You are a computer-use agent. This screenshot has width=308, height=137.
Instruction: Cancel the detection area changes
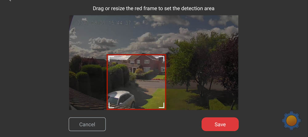click(x=87, y=124)
